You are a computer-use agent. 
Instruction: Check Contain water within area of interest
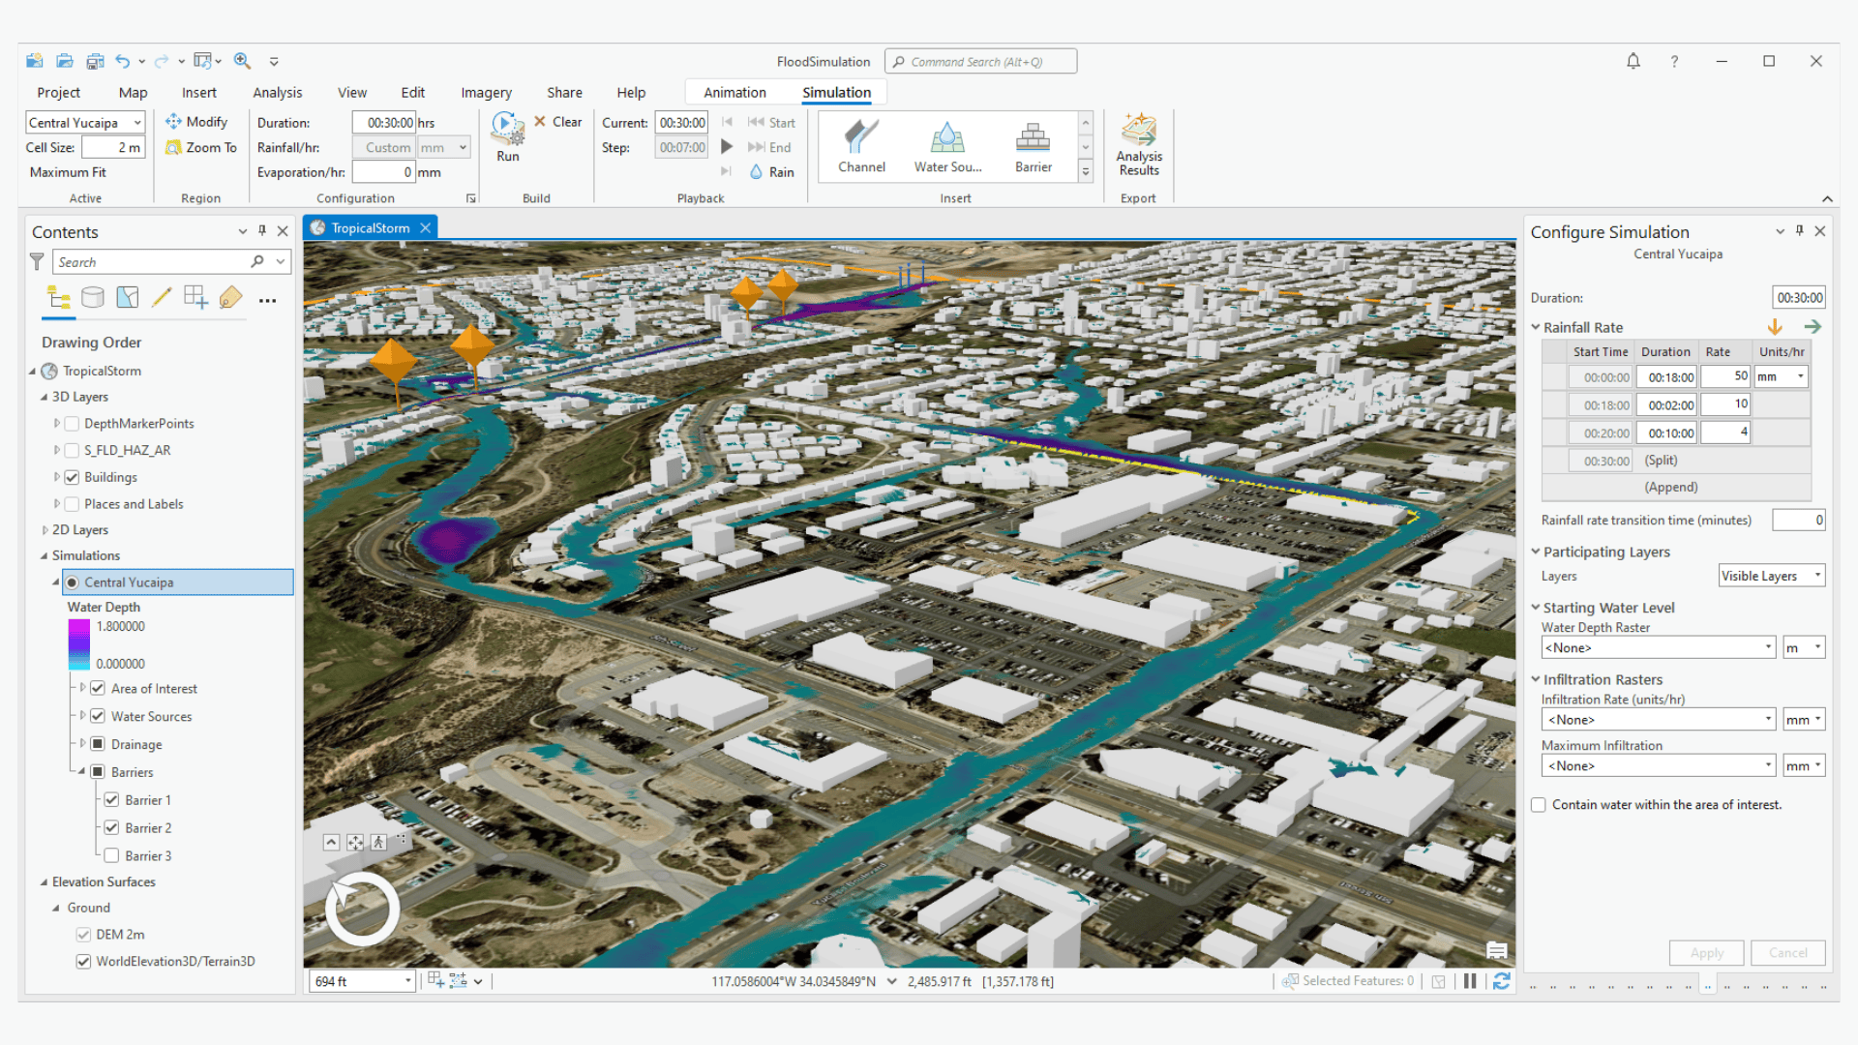click(1539, 805)
